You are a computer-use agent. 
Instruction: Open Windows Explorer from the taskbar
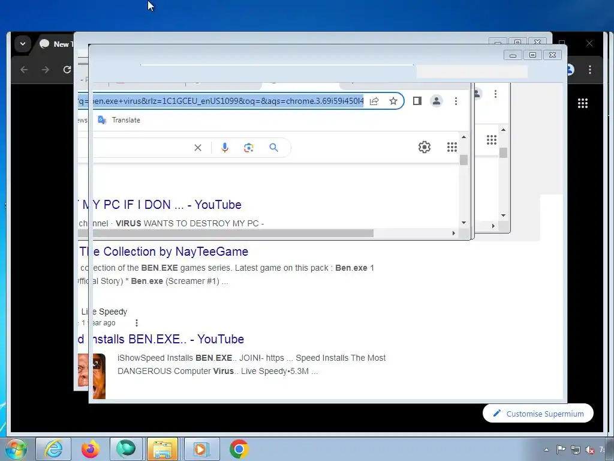click(162, 449)
